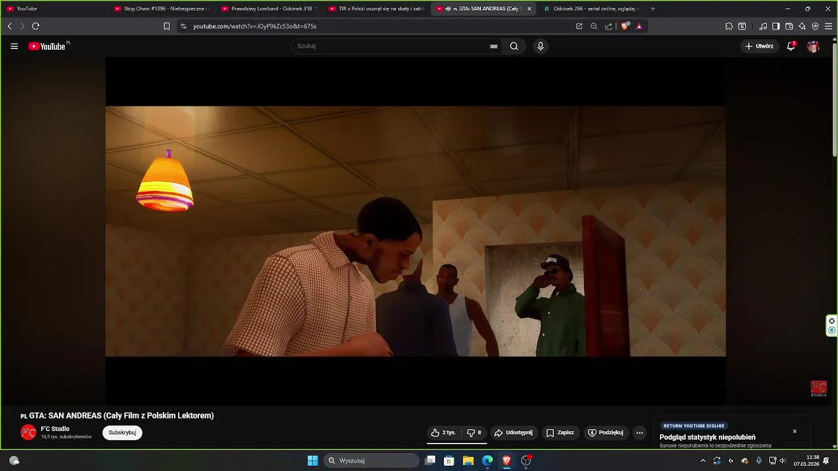Switch to the first YouTube tab
This screenshot has width=838, height=471.
54,9
